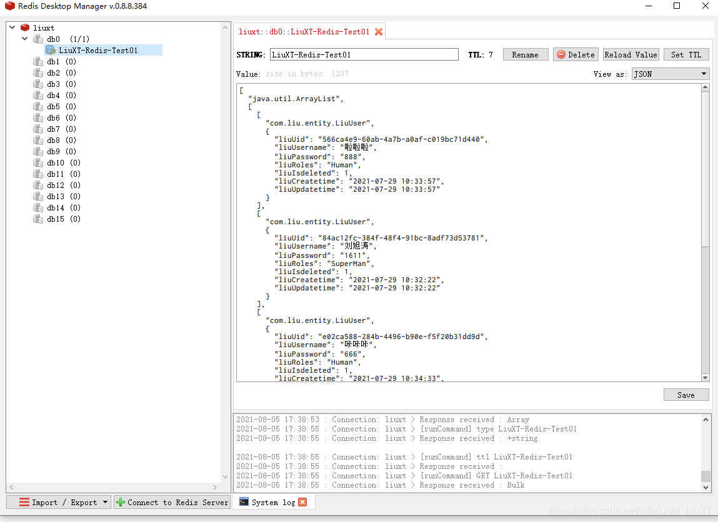Screen dimensions: 718x522
Task: Click the Redis Desktop Manager title bar logo
Action: tap(9, 6)
